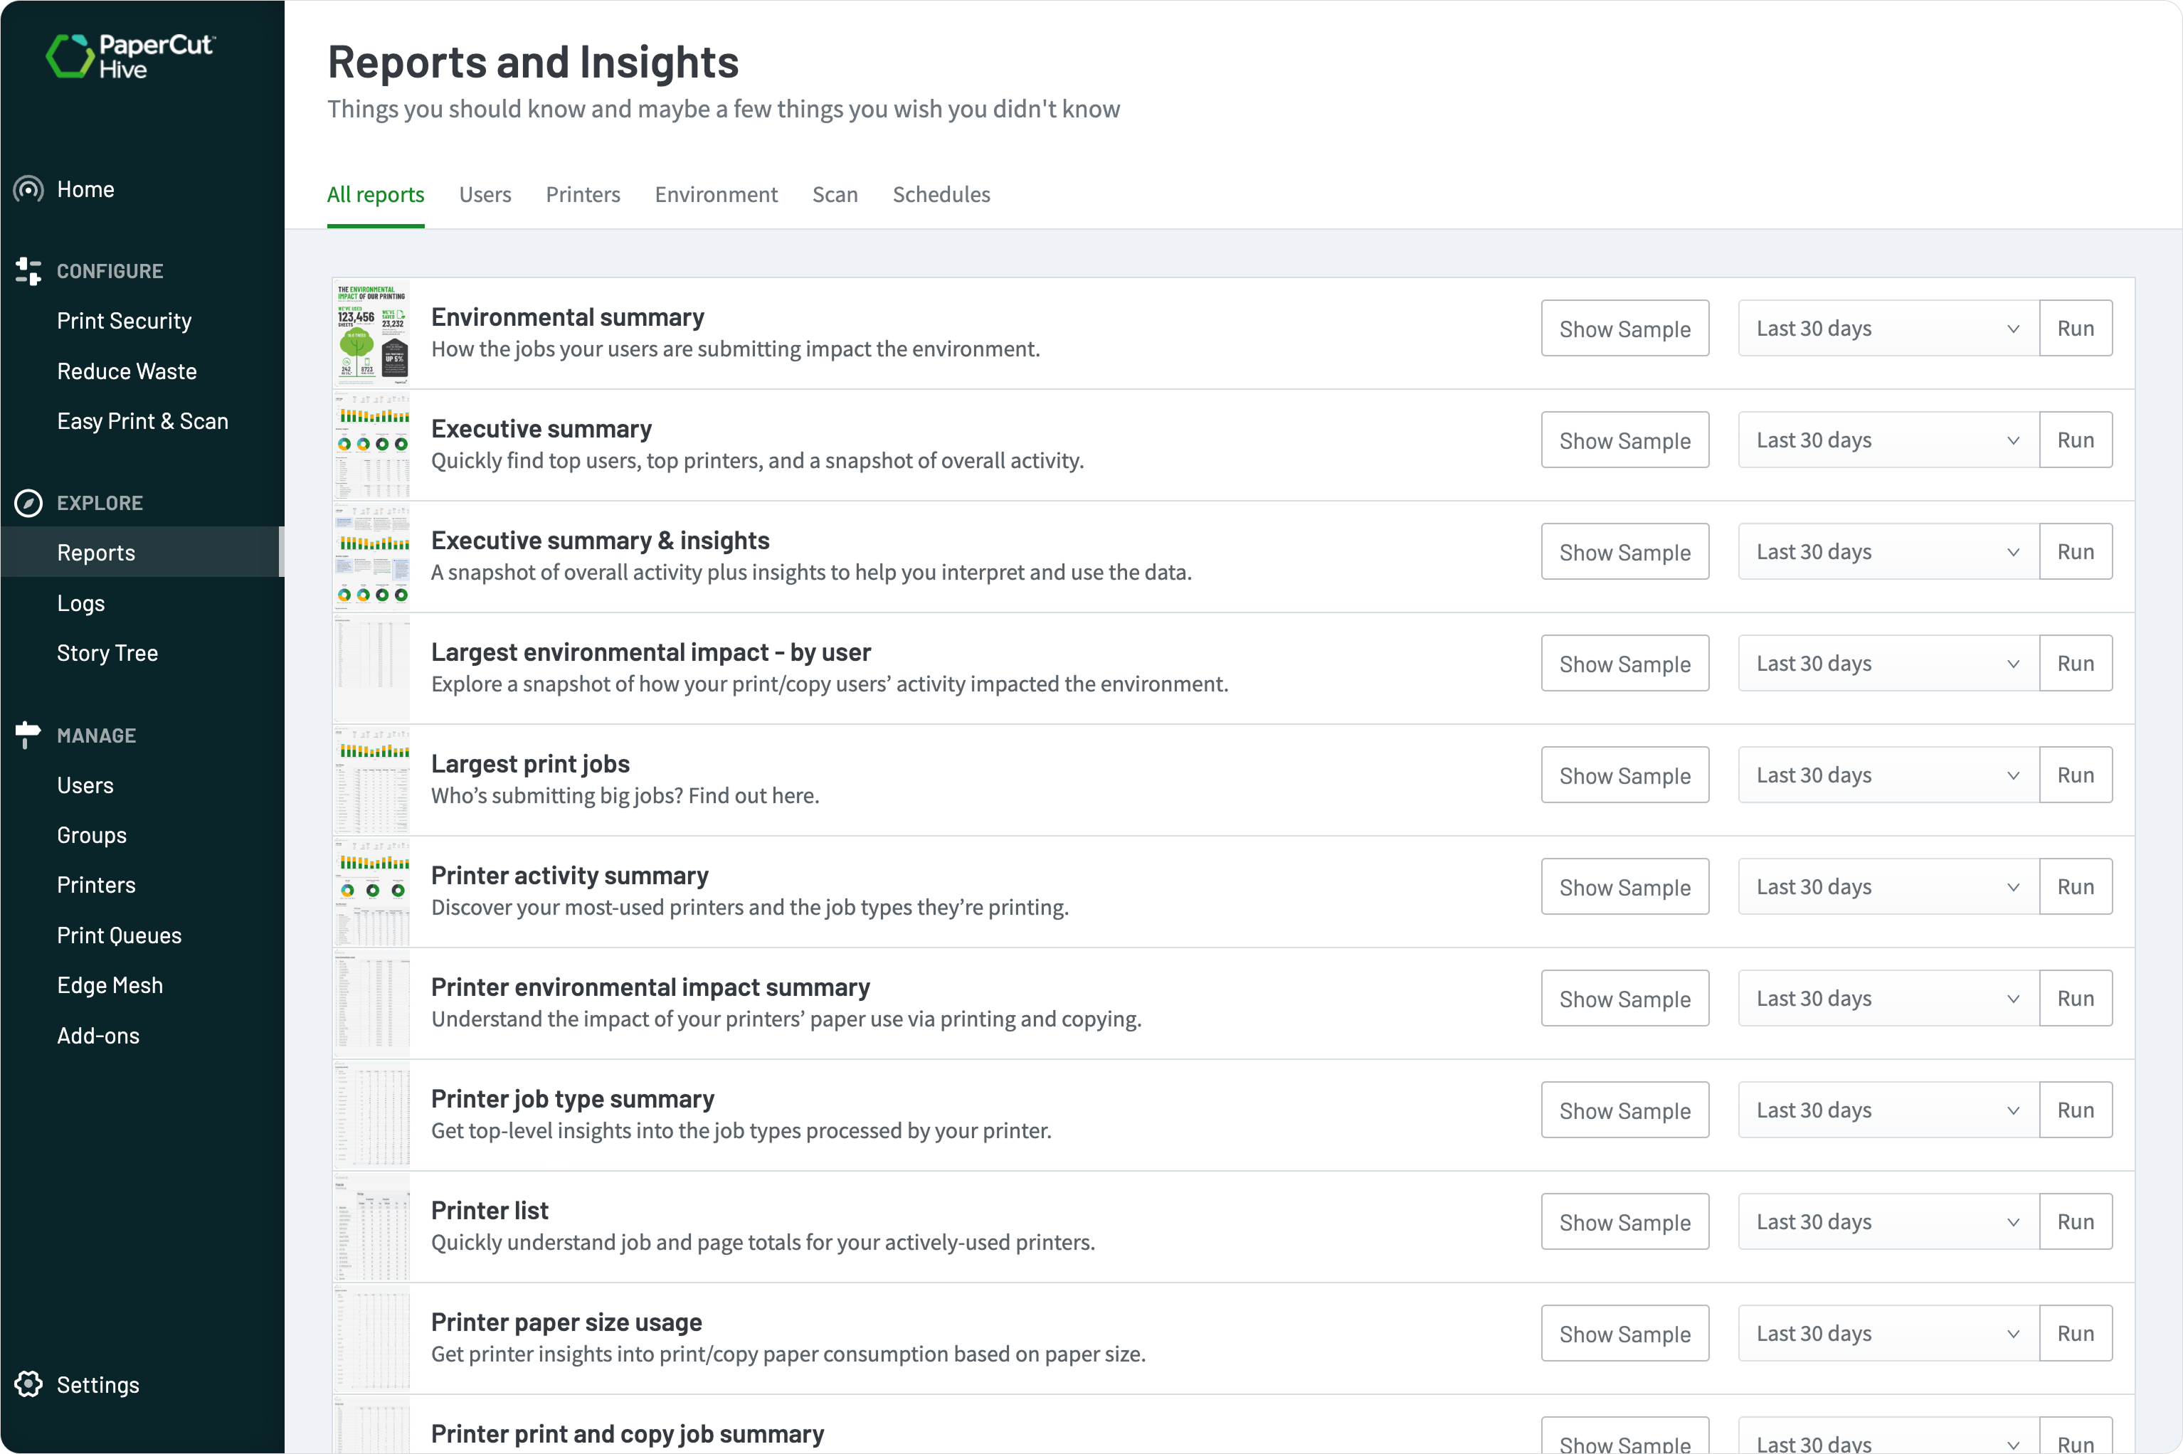
Task: Open Edge Mesh page
Action: tap(110, 986)
